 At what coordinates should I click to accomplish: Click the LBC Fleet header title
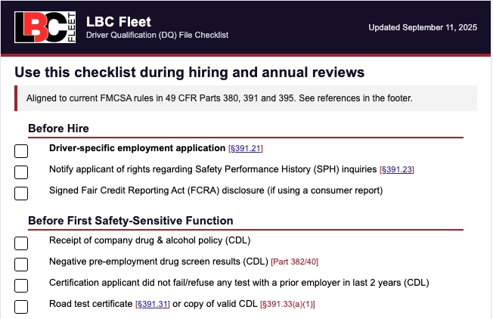[119, 21]
